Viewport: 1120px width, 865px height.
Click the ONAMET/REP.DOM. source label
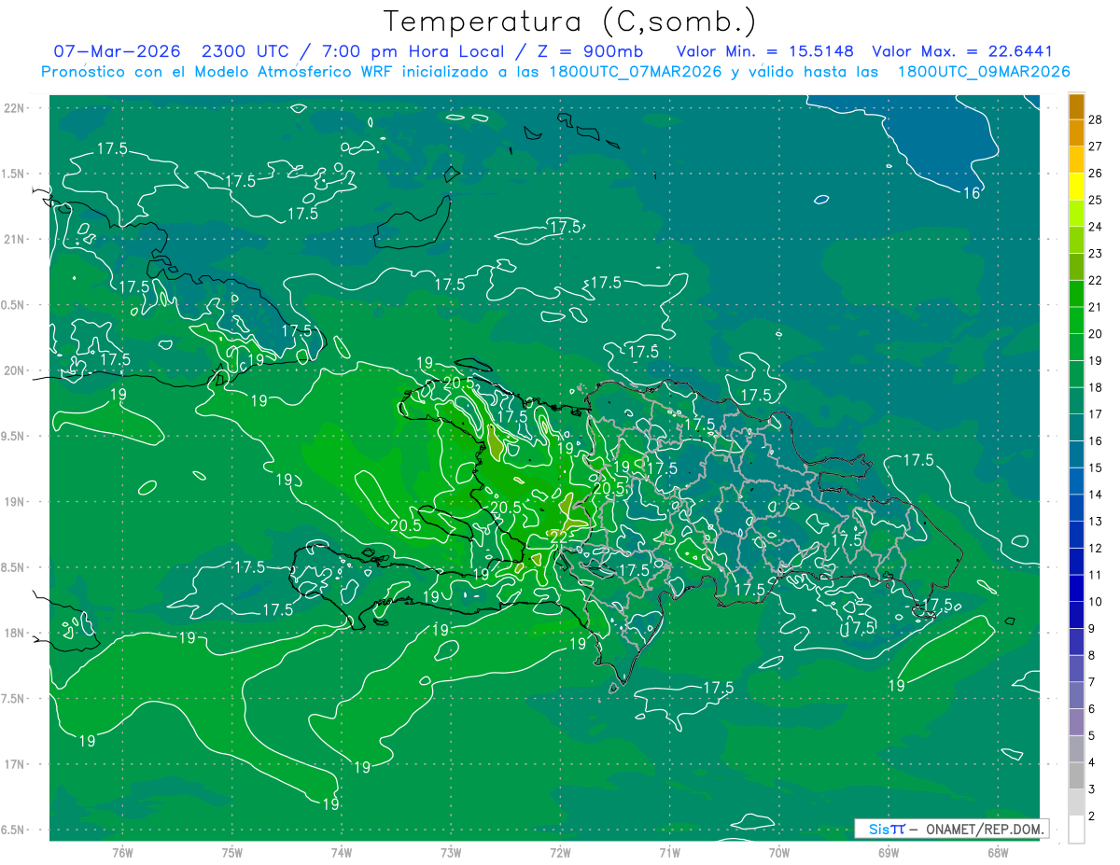[x=983, y=829]
